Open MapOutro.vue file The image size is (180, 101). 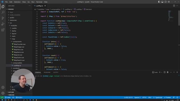click(x=19, y=58)
